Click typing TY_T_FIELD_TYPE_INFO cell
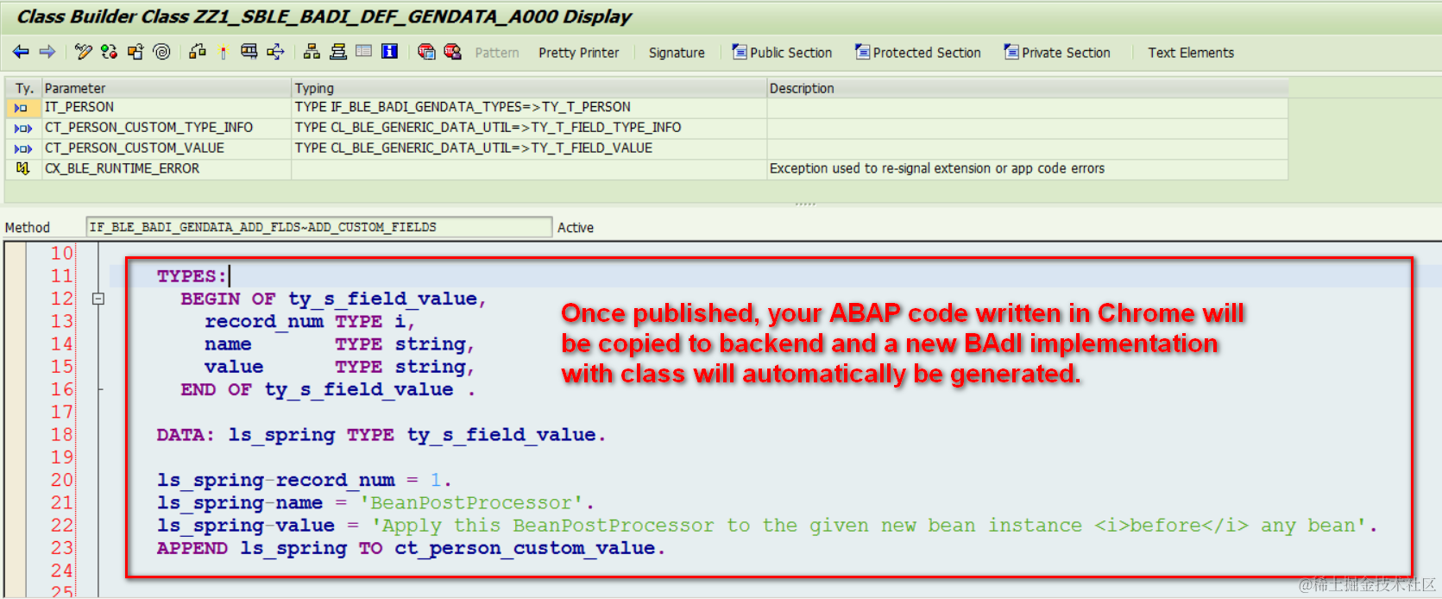Image resolution: width=1442 pixels, height=599 pixels. click(x=529, y=128)
